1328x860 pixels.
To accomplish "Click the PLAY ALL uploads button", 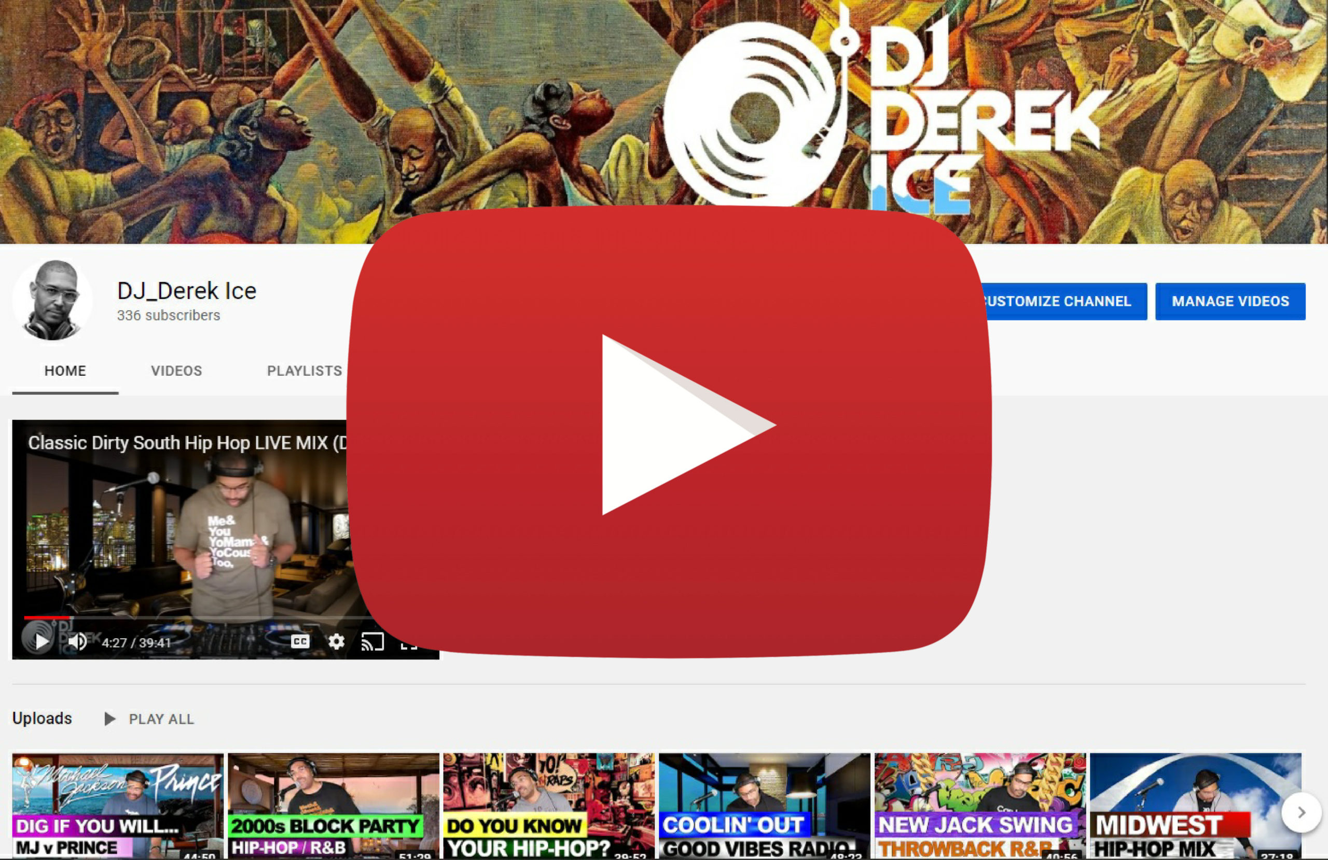I will point(149,719).
